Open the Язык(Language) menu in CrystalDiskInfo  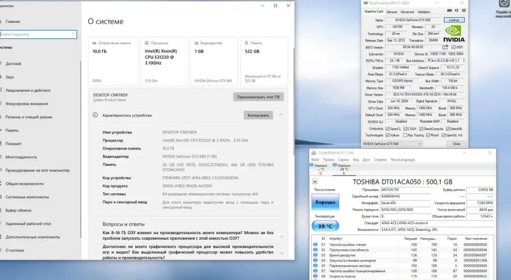403,159
